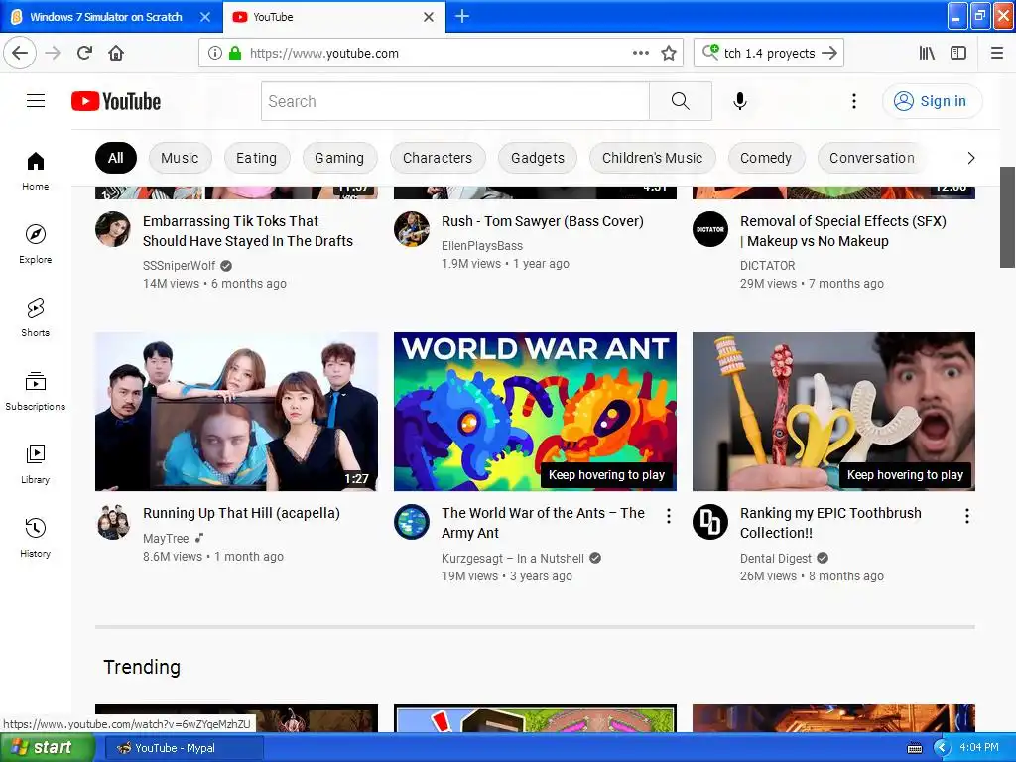Screen dimensions: 1016x762
Task: Open a new browser tab
Action: [462, 16]
